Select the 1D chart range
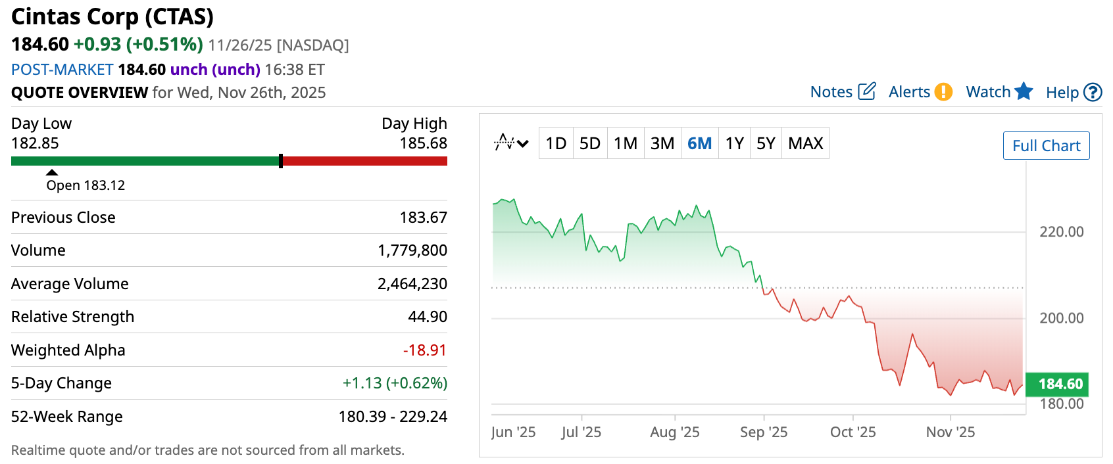The width and height of the screenshot is (1113, 464). pyautogui.click(x=556, y=143)
